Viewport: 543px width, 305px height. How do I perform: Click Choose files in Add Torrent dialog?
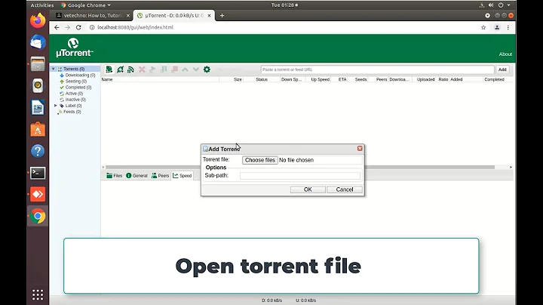259,160
